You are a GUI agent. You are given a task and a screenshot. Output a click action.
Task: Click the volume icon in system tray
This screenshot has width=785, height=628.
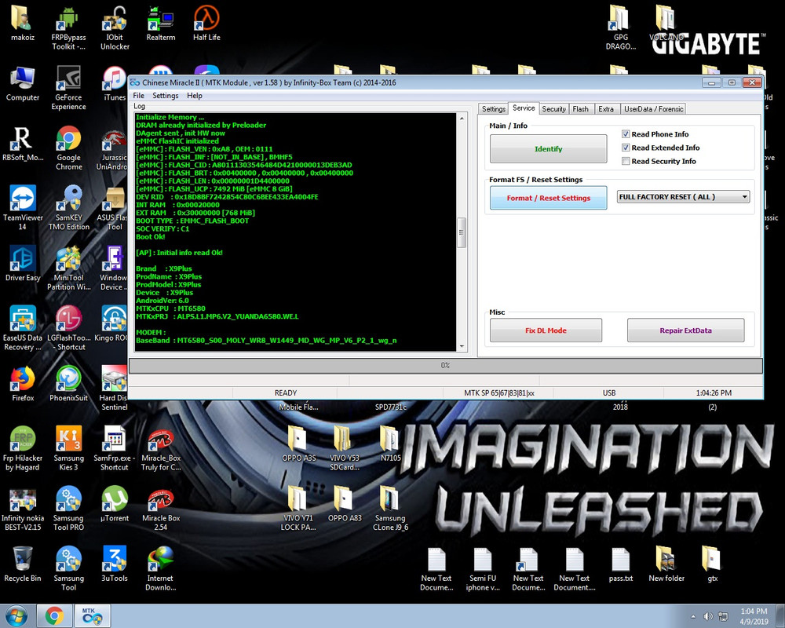point(708,616)
